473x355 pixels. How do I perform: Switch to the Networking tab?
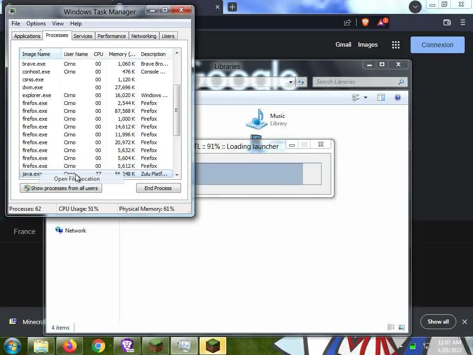click(x=144, y=36)
